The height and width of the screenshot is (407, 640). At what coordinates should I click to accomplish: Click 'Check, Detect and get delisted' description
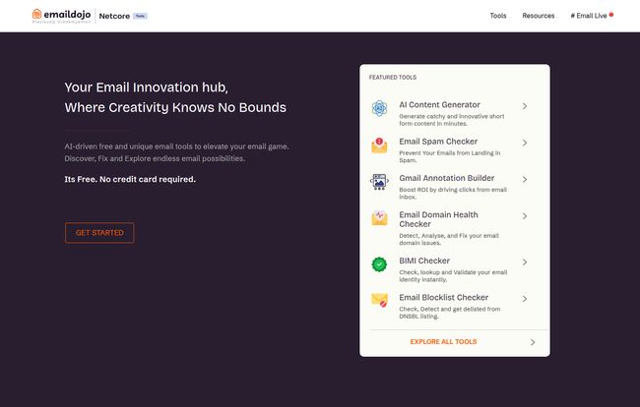point(449,313)
